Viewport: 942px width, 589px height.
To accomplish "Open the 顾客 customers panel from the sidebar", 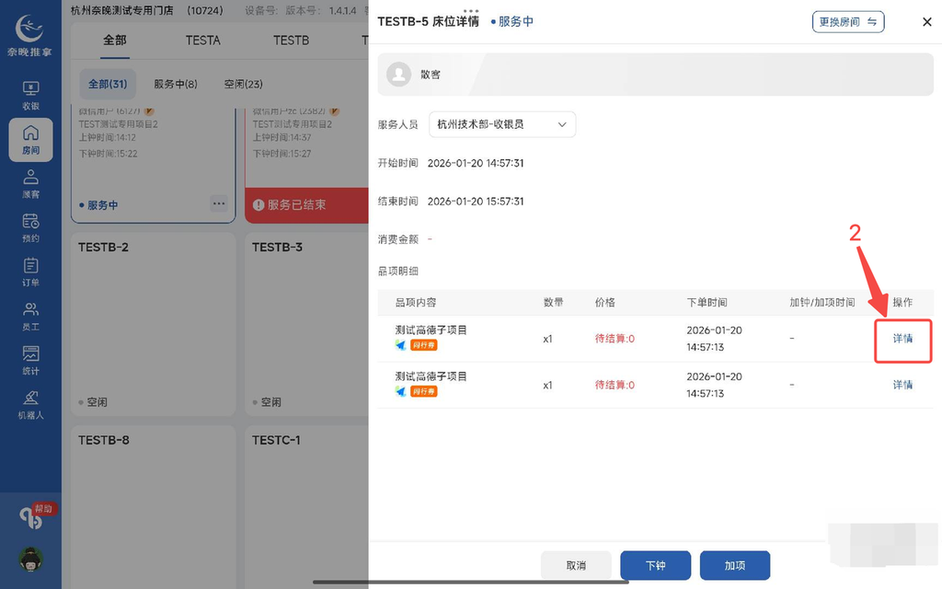I will 30,184.
